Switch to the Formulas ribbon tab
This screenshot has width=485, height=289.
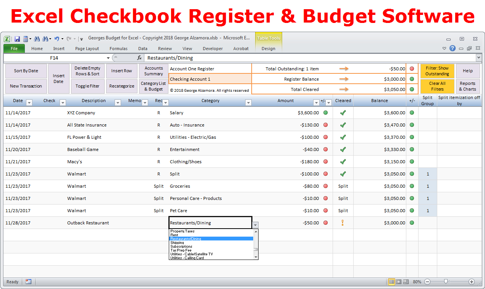[x=118, y=49]
